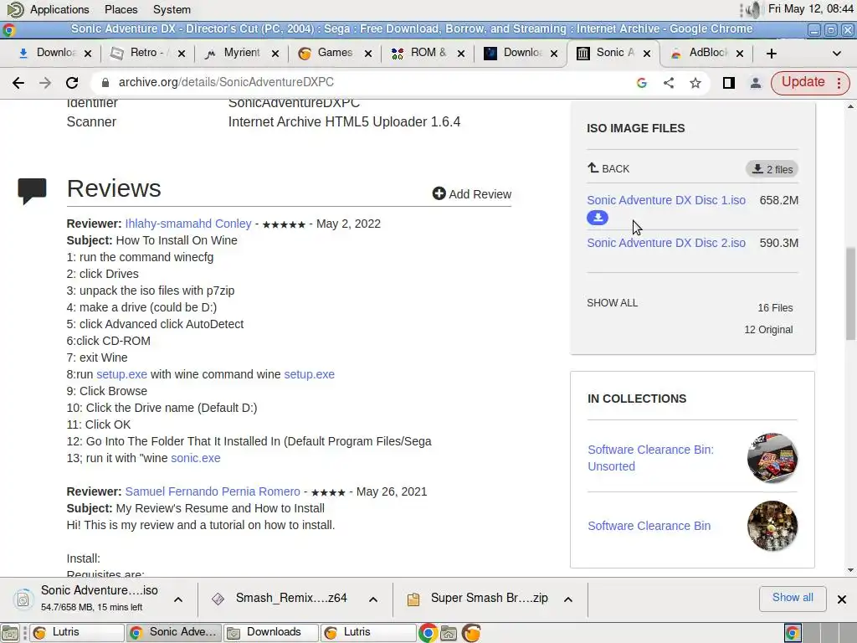This screenshot has width=857, height=643.
Task: Click the volume speaker icon in panel
Action: (754, 9)
